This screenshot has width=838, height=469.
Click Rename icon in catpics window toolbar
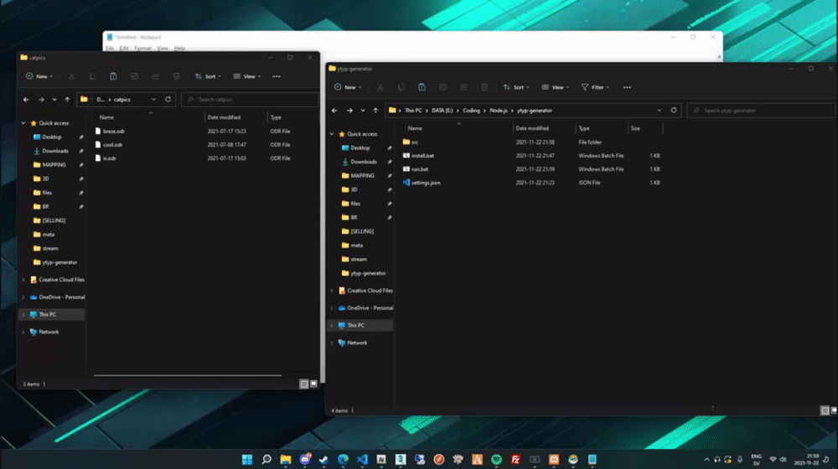[x=134, y=76]
